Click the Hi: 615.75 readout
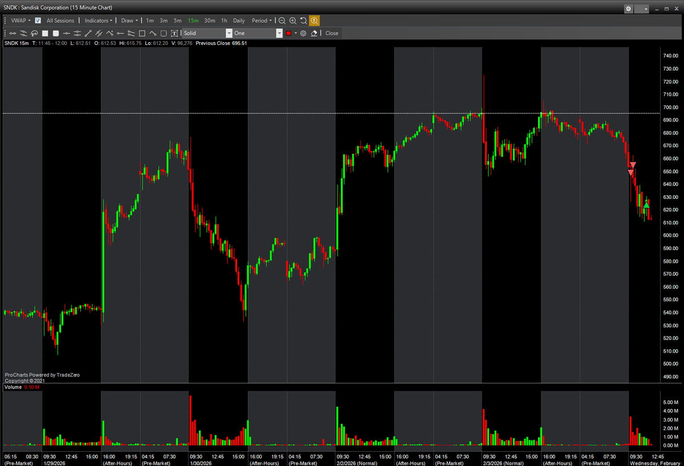Image resolution: width=684 pixels, height=466 pixels. 130,43
